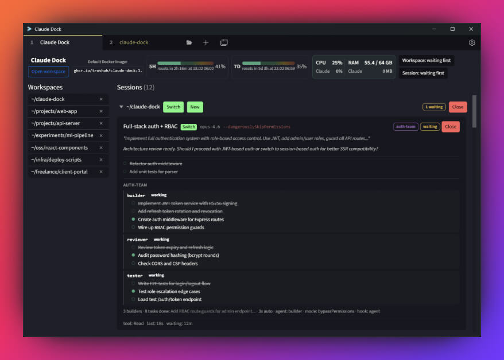Image resolution: width=504 pixels, height=360 pixels.
Task: Click the 5H usage progress bar
Action: [x=185, y=63]
